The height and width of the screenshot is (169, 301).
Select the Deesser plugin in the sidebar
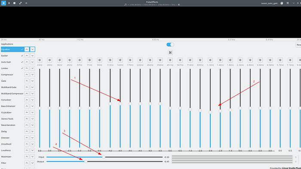tap(12, 137)
